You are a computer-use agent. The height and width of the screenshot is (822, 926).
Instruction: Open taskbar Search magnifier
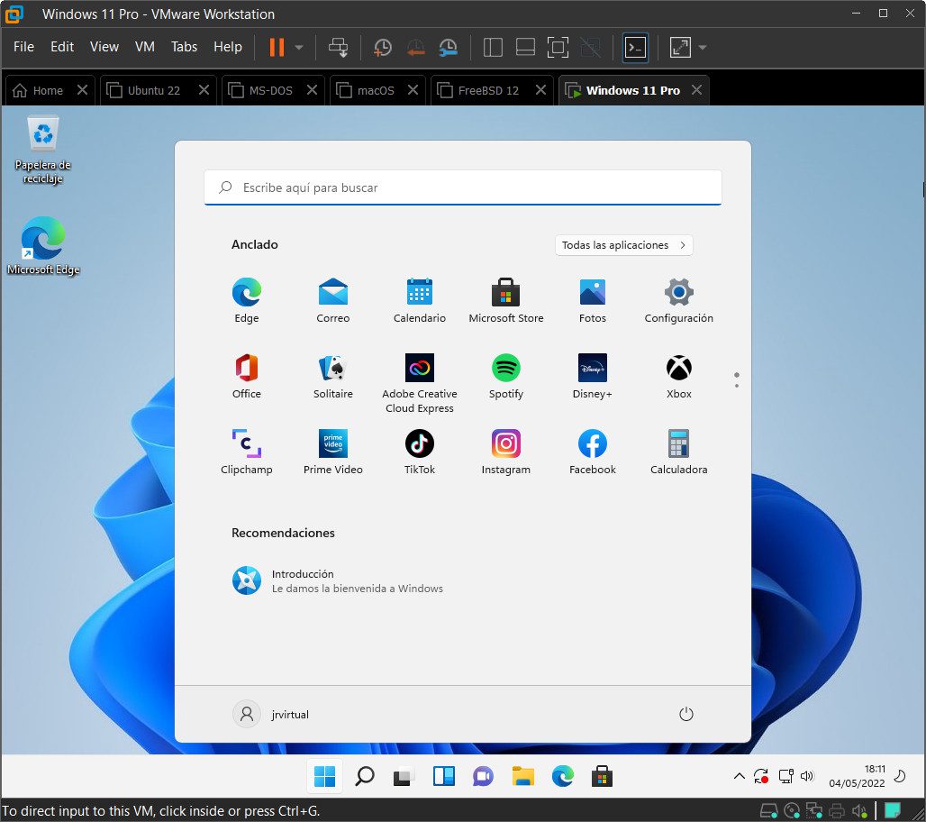[x=365, y=776]
